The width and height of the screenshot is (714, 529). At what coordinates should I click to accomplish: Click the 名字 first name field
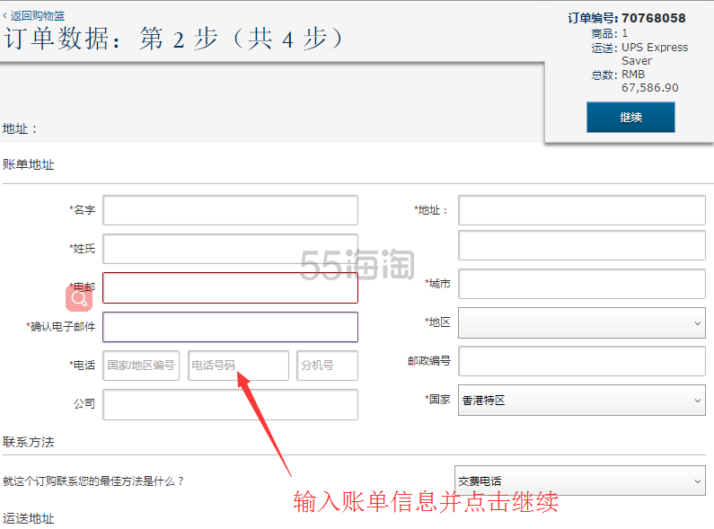pos(230,210)
